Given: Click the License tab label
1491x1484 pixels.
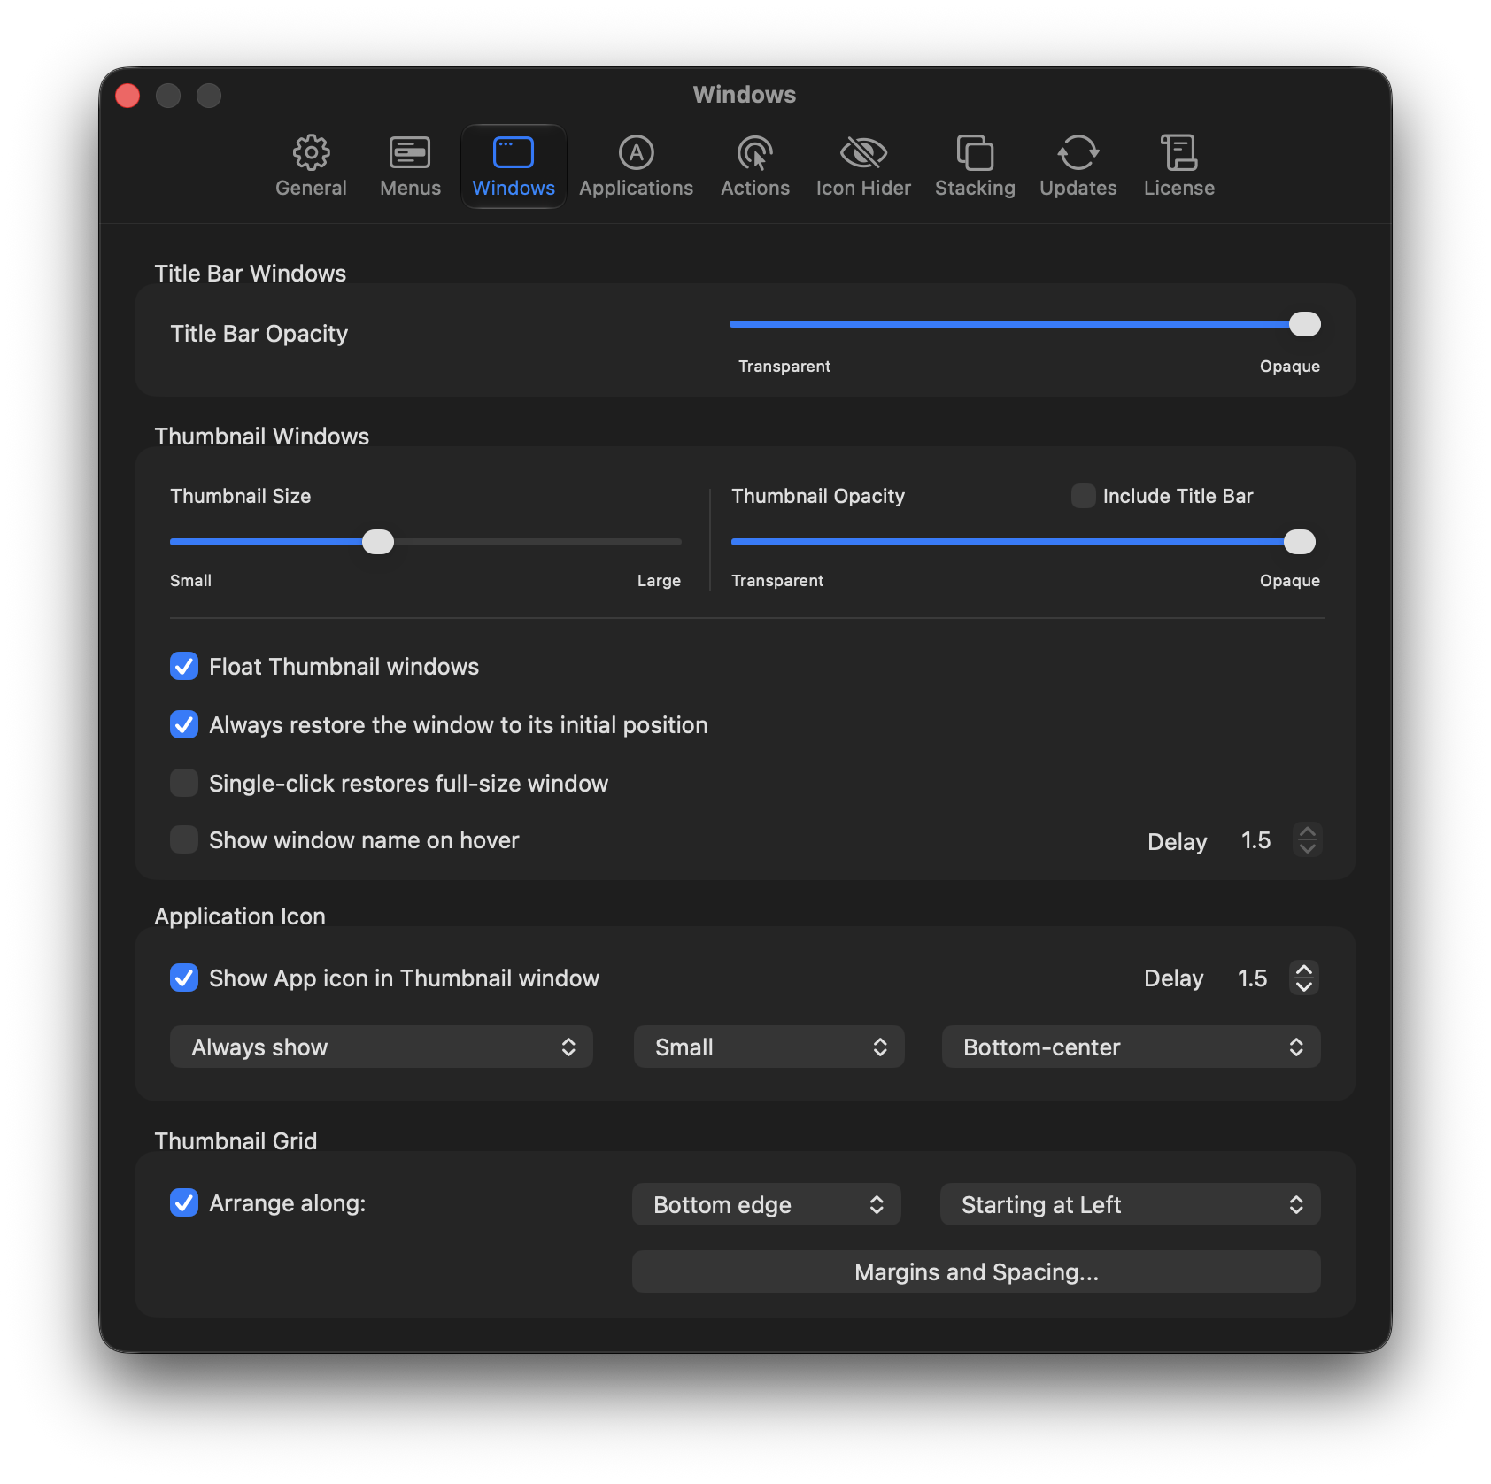Looking at the screenshot, I should pos(1178,188).
